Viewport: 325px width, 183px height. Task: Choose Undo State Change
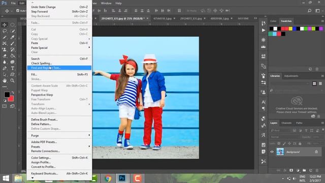pos(59,7)
